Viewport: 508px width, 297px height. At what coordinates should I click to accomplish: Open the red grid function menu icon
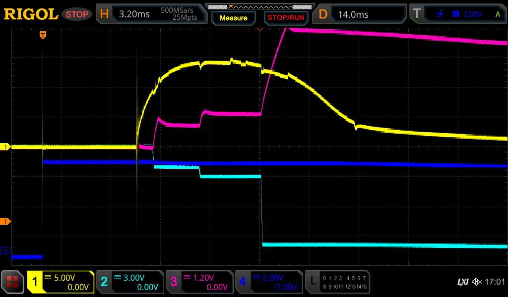click(13, 282)
